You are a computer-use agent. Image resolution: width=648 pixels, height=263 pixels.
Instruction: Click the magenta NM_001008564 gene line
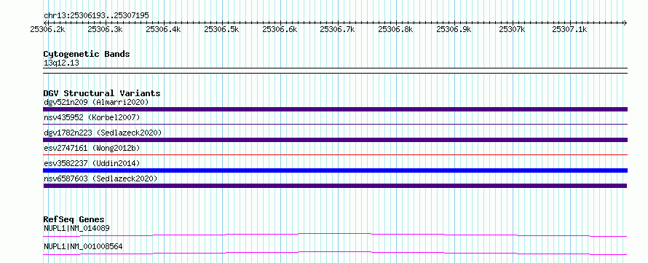(335, 253)
